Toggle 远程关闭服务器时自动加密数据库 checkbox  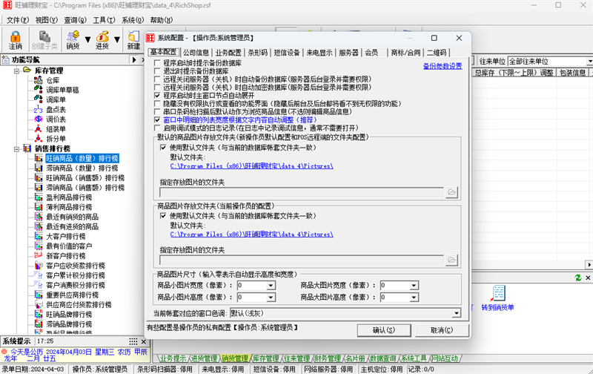(x=157, y=88)
